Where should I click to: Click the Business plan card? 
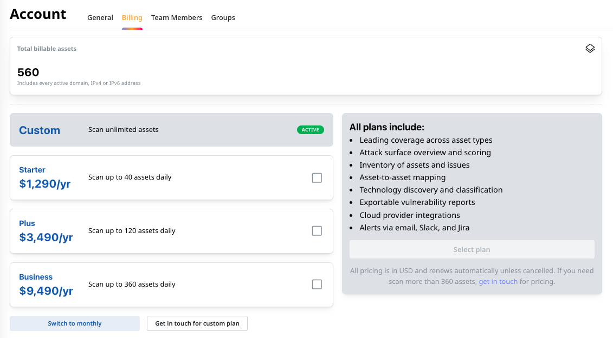(171, 284)
